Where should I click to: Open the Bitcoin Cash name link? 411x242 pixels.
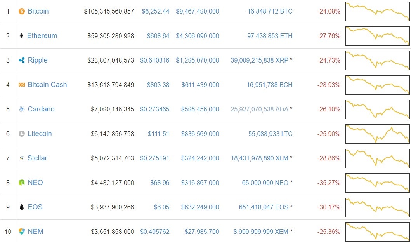(47, 85)
